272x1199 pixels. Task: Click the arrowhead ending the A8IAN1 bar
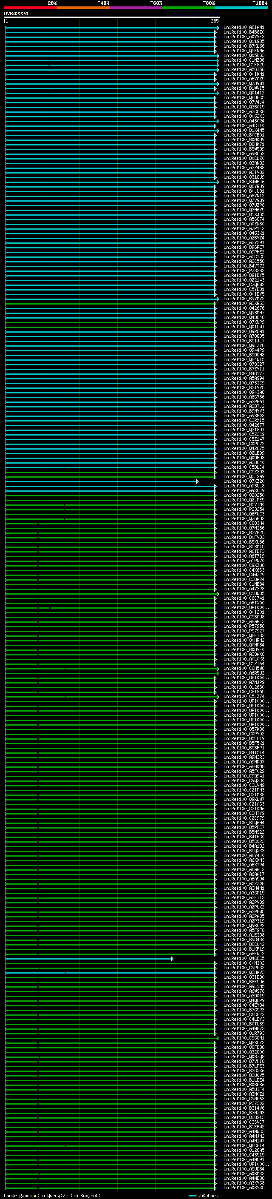[x=218, y=28]
